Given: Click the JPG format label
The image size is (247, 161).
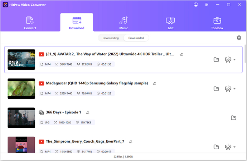Looking at the screenshot, I should (47, 123).
